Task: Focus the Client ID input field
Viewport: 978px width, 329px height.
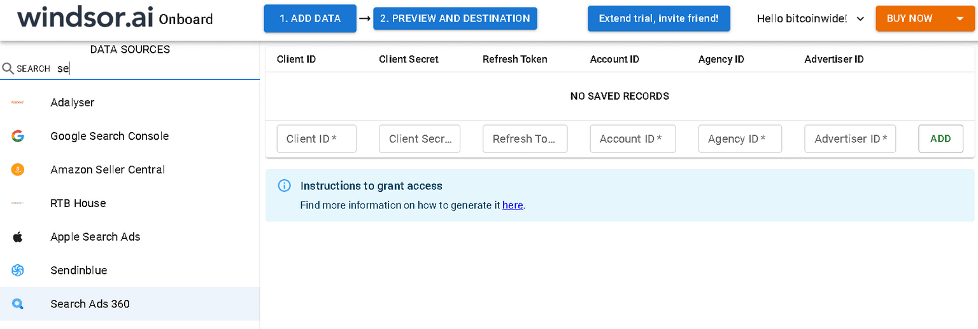Action: (x=316, y=139)
